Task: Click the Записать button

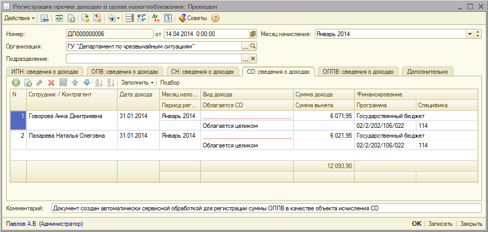Action: coord(441,224)
